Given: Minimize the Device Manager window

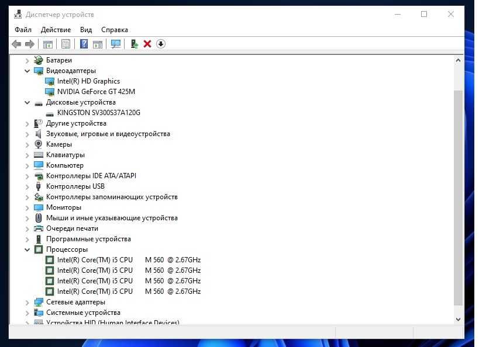Looking at the screenshot, I should pyautogui.click(x=398, y=15).
